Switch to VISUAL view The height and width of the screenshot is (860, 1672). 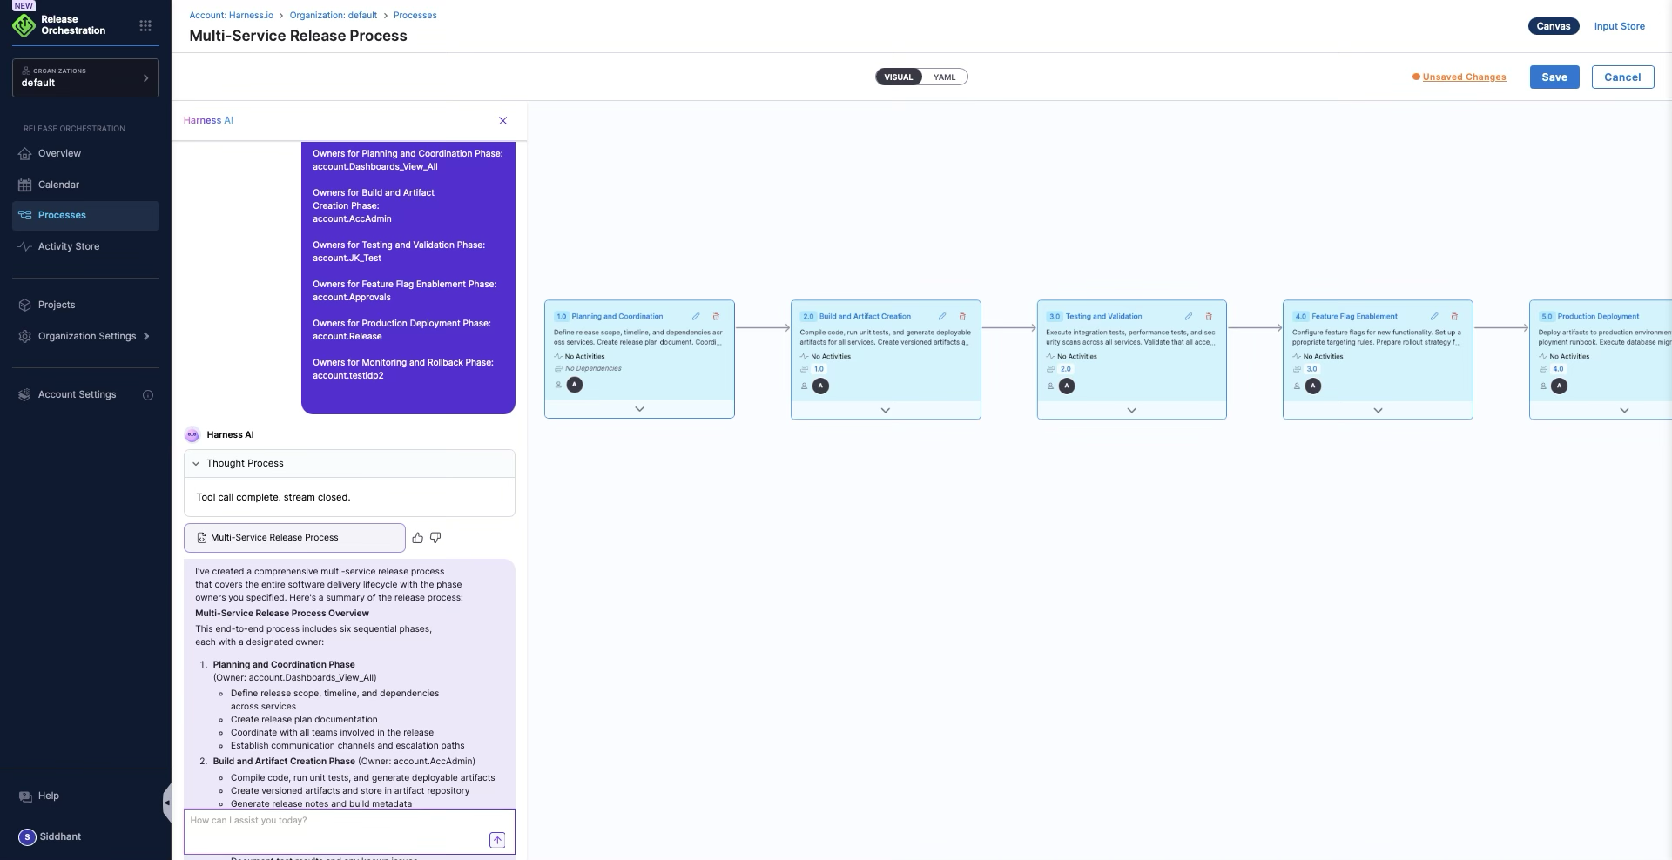coord(898,77)
